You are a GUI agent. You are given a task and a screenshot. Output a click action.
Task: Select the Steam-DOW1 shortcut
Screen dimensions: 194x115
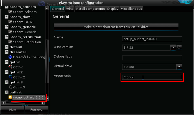click(23, 22)
